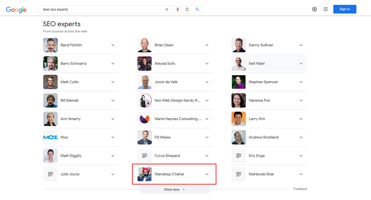Click Julie Joyce's placeholder document icon

(x=50, y=174)
